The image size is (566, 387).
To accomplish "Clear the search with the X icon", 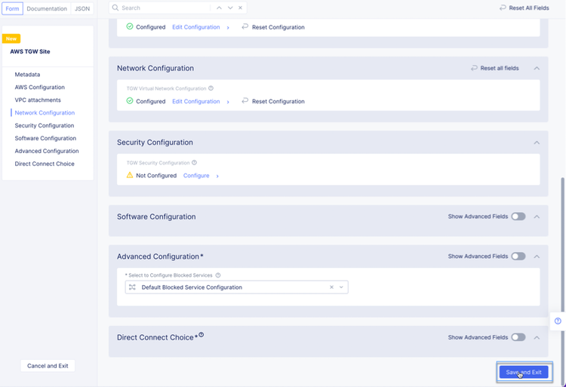I will [x=241, y=8].
